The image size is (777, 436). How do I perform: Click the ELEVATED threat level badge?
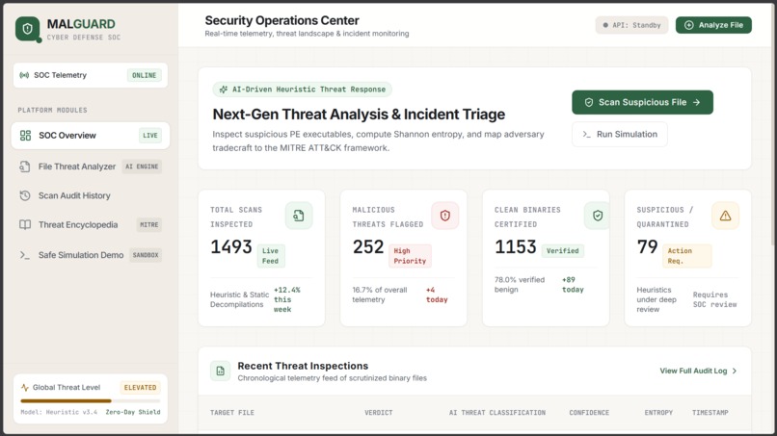click(140, 388)
